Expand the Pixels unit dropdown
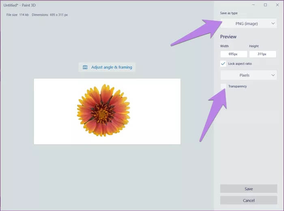Image resolution: width=284 pixels, height=211 pixels. tap(248, 75)
